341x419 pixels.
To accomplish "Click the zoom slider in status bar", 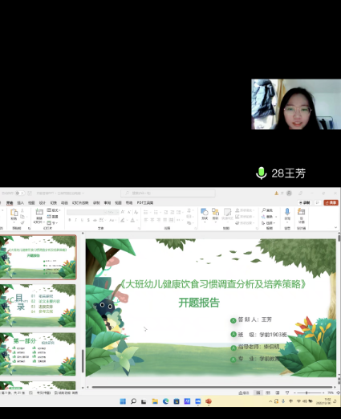I will tap(309, 393).
